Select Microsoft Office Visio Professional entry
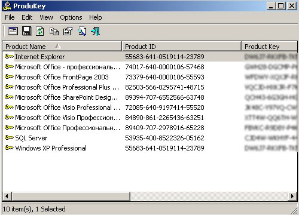Screen dimensions: 299x215 pyautogui.click(x=150, y=107)
